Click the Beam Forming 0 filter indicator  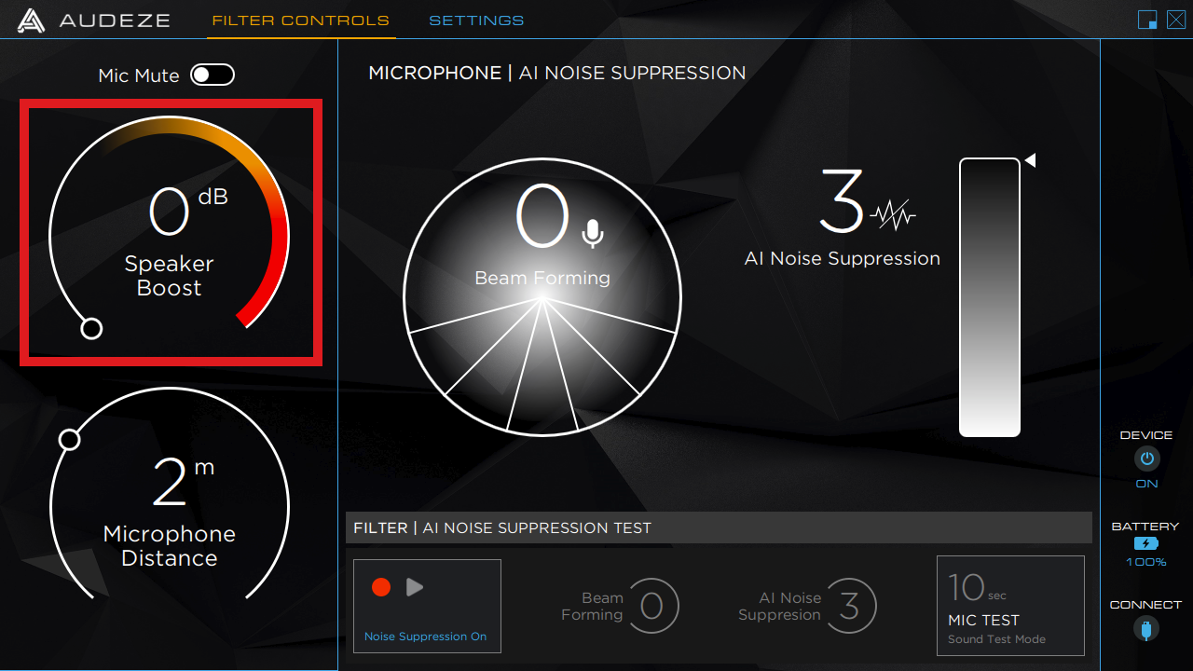[652, 607]
